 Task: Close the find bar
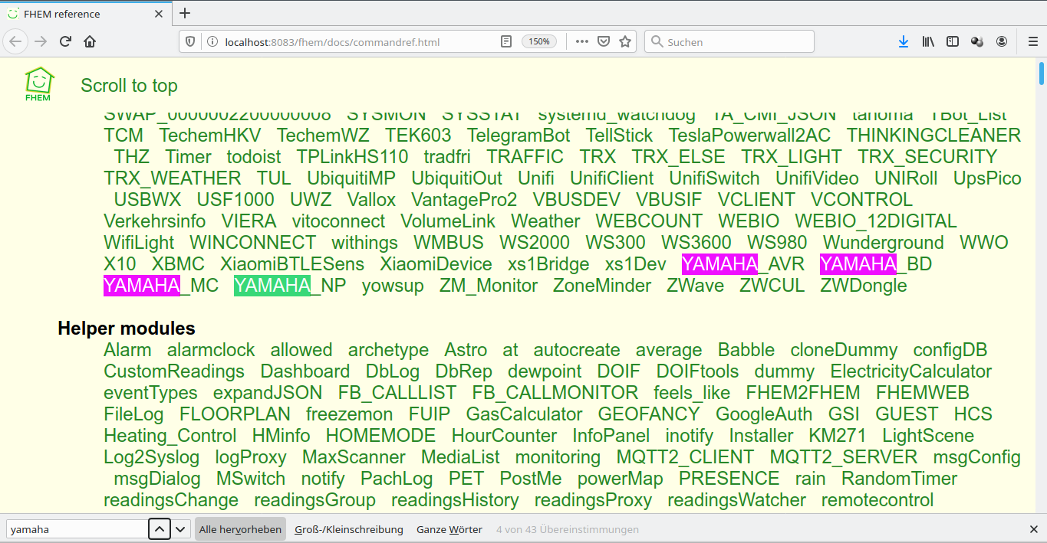point(1033,529)
